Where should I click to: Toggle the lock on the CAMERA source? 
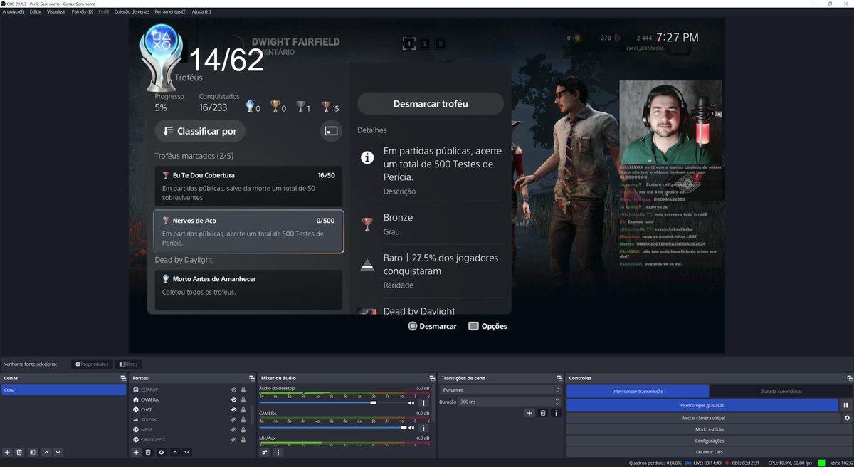(243, 399)
